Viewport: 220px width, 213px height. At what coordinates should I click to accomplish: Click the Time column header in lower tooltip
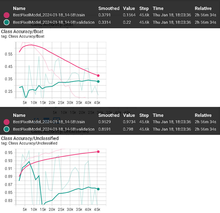click(158, 115)
